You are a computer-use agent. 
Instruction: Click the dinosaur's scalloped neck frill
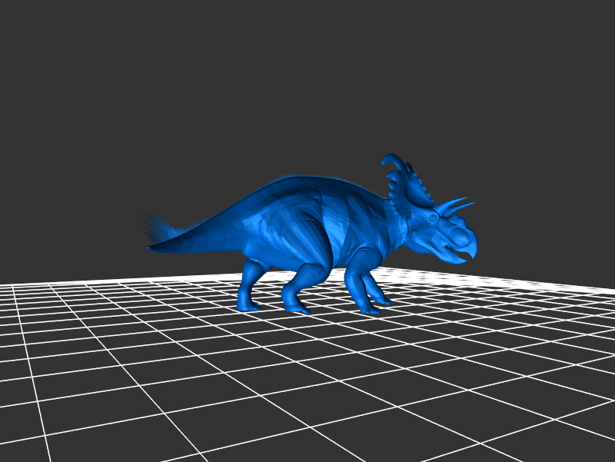pyautogui.click(x=405, y=196)
